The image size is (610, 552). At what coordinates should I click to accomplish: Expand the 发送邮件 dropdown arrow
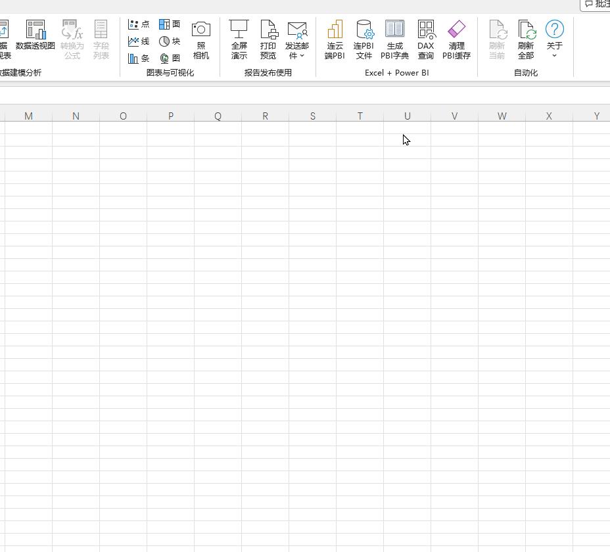(x=303, y=56)
